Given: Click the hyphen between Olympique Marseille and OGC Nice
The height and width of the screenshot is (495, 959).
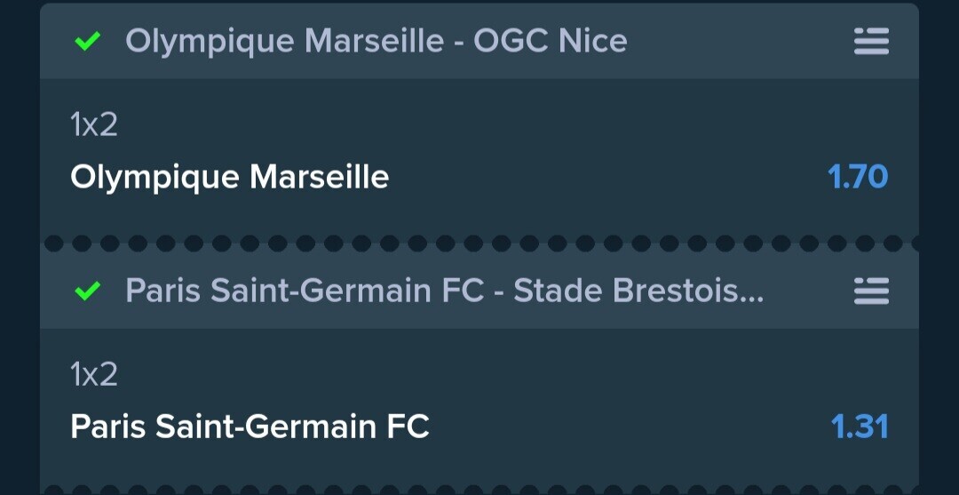Looking at the screenshot, I should 459,43.
